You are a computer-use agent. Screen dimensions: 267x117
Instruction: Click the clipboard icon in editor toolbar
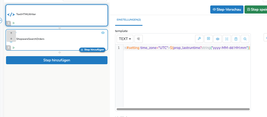pyautogui.click(x=236, y=39)
